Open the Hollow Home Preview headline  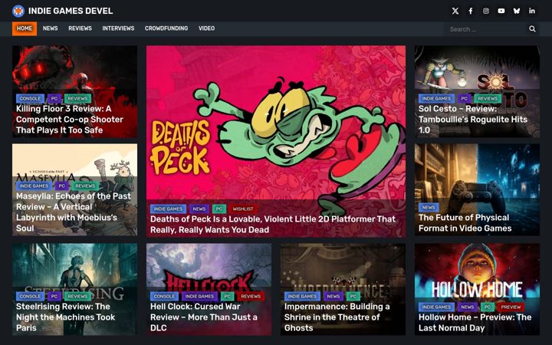[475, 323]
